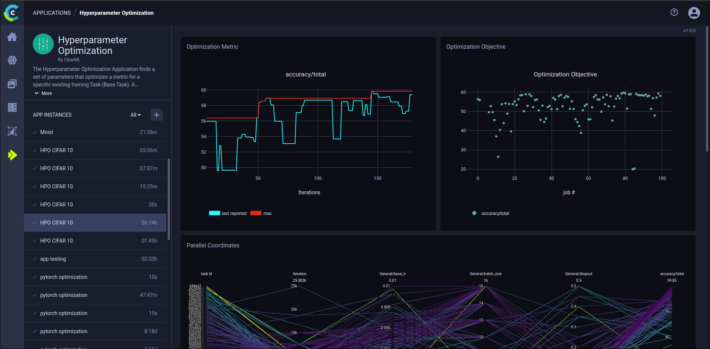This screenshot has height=349, width=710.
Task: Open the Home dashboard icon
Action: [12, 37]
